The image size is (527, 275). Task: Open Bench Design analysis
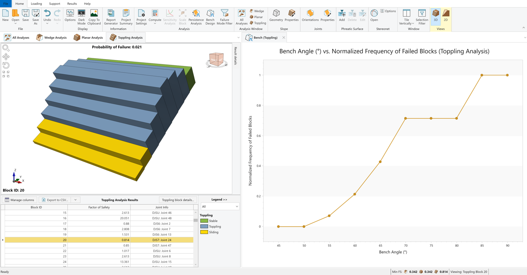tap(210, 17)
